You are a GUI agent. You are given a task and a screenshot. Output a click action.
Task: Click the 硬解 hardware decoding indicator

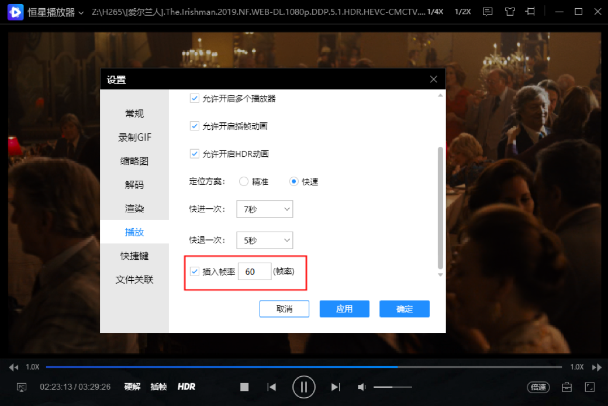point(132,387)
